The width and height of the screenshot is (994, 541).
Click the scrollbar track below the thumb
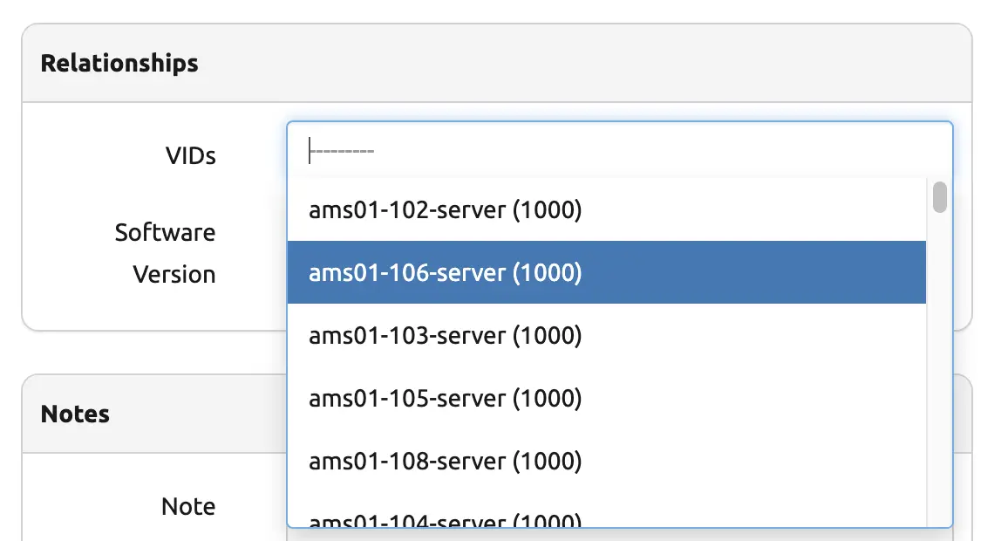939,366
